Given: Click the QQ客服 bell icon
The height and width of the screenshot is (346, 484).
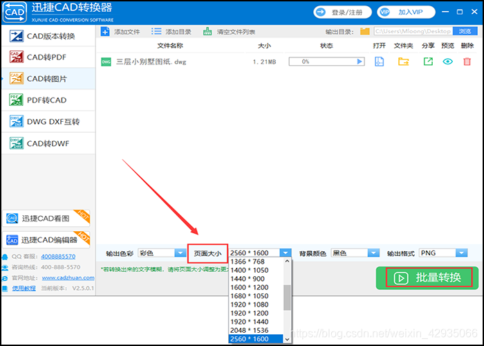Looking at the screenshot, I should pos(5,257).
